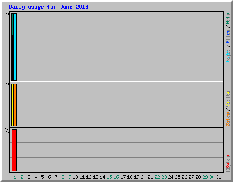233x182 pixels.
Task: Select day 15 on the x-axis
Action: [109, 177]
